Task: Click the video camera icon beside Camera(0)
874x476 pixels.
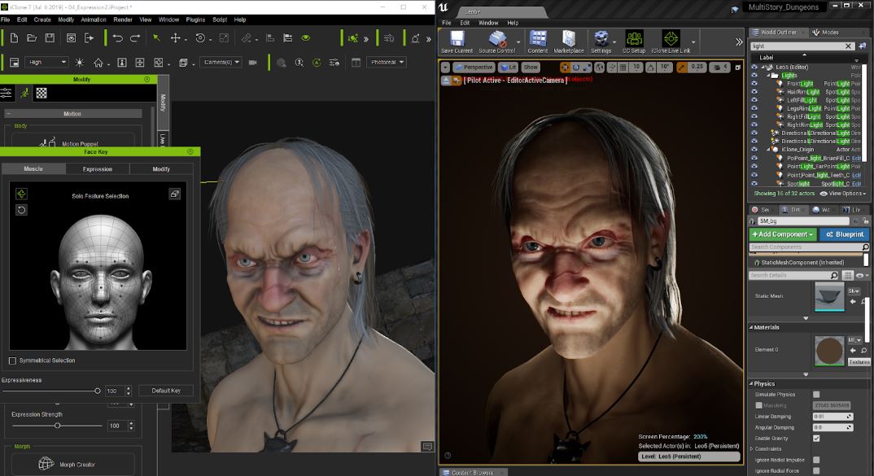Action: pyautogui.click(x=252, y=63)
